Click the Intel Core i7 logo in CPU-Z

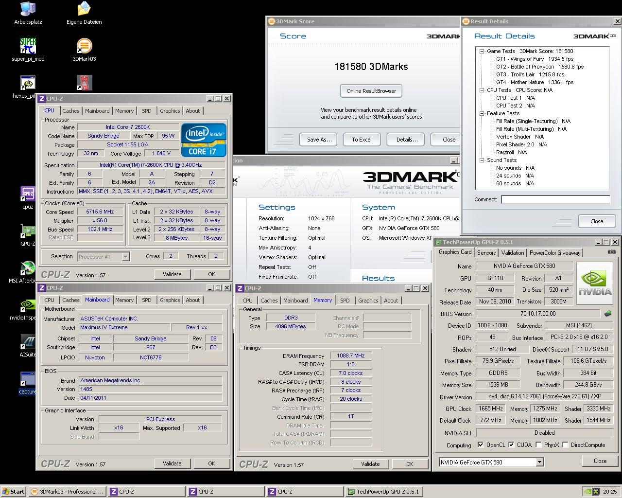(x=204, y=140)
